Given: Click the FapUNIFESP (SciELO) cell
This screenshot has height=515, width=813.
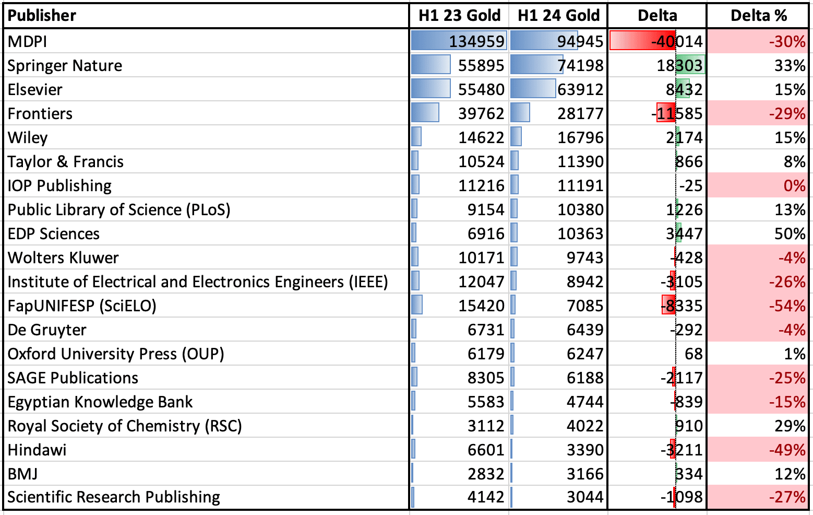Looking at the screenshot, I should pos(206,305).
